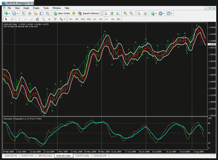Screen dimensions: 218x160
Task: Switch chart to Candlesticks style
Action: (112, 13)
